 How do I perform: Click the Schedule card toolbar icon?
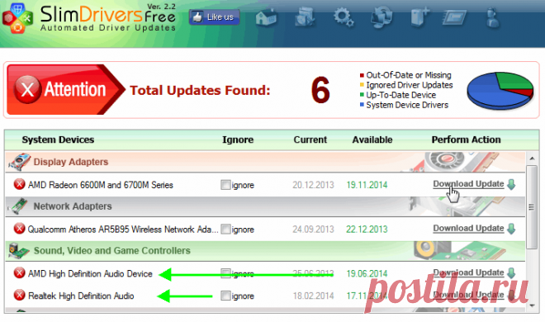pyautogui.click(x=455, y=17)
